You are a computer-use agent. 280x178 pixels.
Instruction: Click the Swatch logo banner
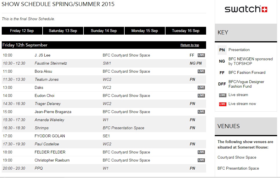246,9
